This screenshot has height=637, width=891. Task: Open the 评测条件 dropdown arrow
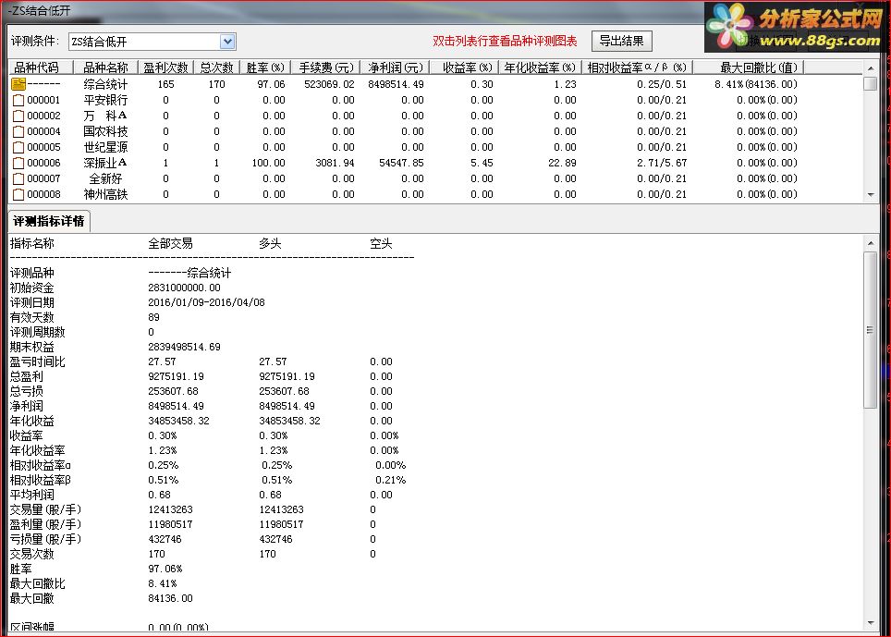coord(227,42)
